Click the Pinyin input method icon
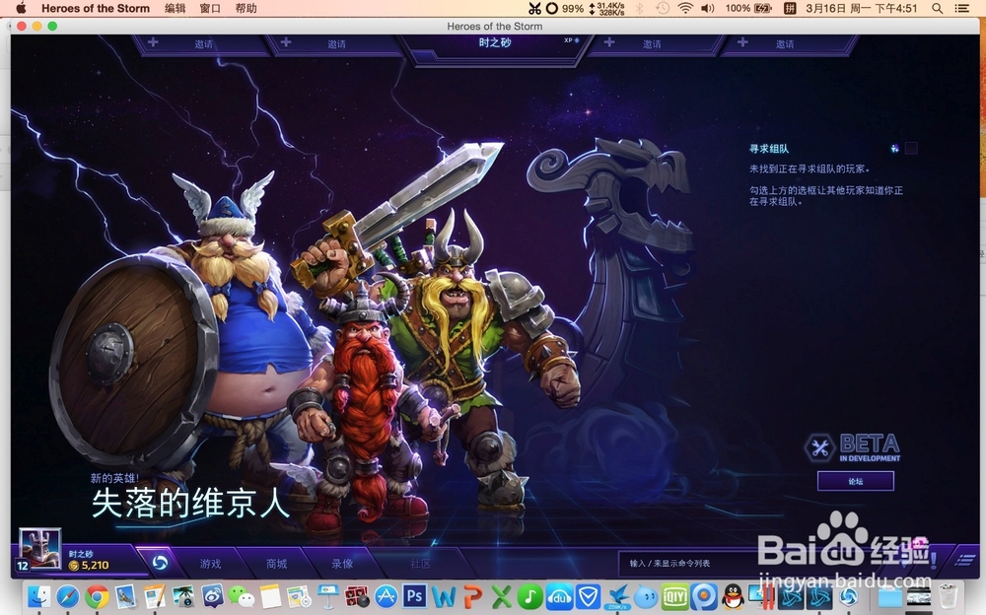Image resolution: width=986 pixels, height=615 pixels. pos(790,8)
